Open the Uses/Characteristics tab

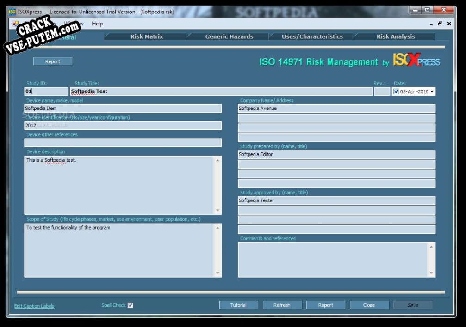coord(312,36)
